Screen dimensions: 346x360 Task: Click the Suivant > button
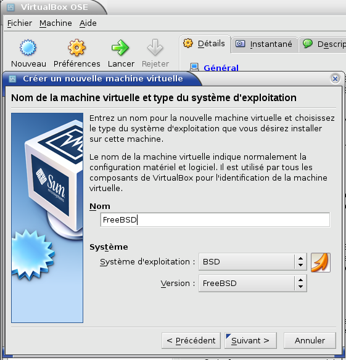pos(250,340)
